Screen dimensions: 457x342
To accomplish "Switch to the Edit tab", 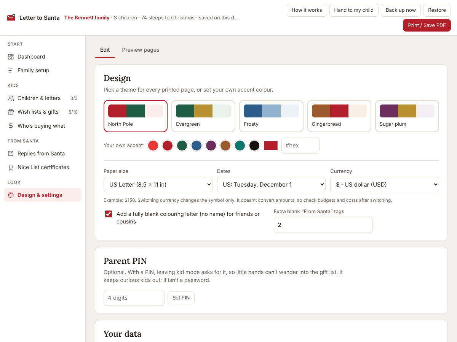I will pos(105,50).
